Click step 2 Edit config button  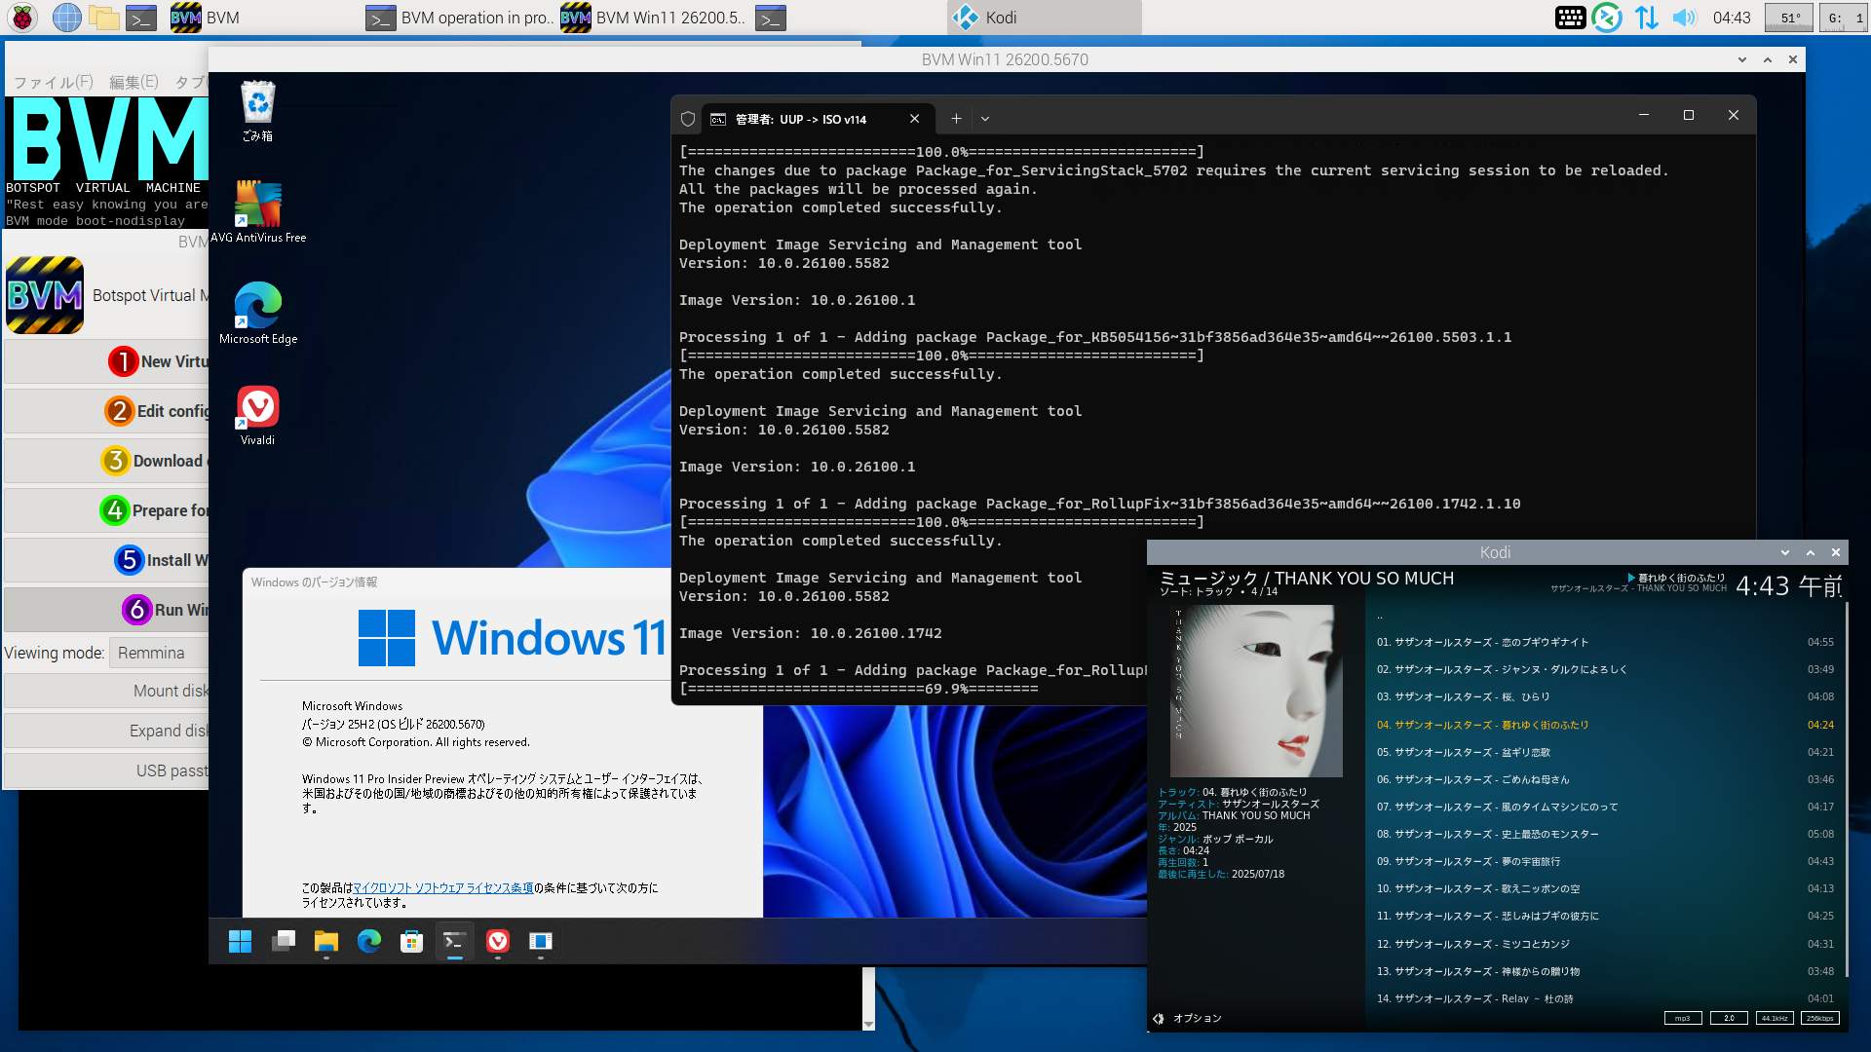(x=107, y=411)
